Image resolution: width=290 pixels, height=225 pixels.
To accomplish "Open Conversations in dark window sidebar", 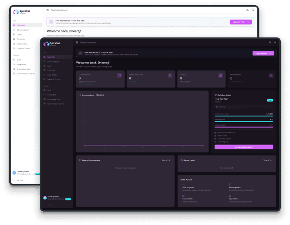I will pos(57,62).
